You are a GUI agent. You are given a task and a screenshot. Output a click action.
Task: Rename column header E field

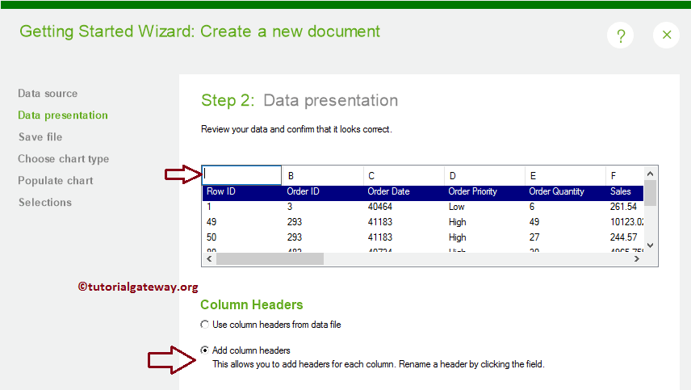pyautogui.click(x=565, y=176)
